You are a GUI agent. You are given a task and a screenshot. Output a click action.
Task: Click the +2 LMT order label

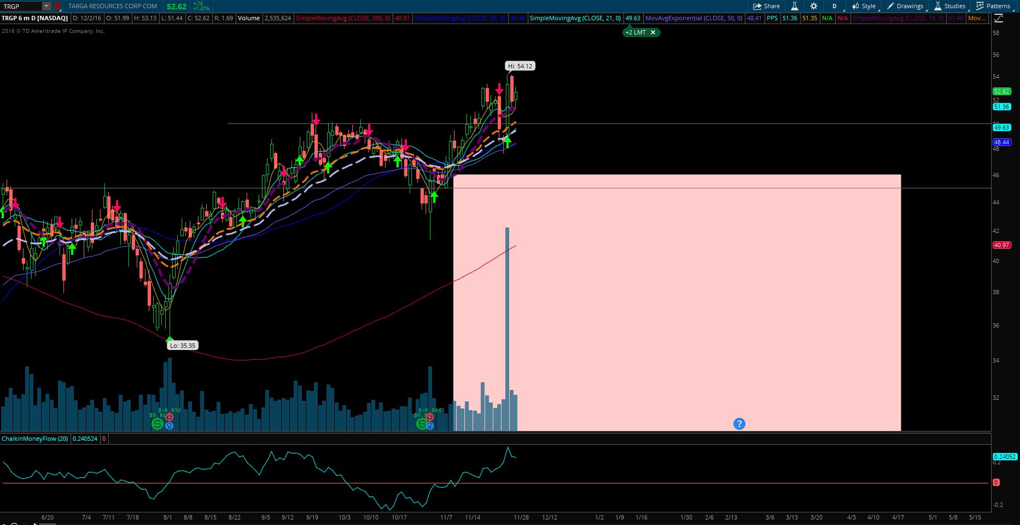(x=636, y=32)
